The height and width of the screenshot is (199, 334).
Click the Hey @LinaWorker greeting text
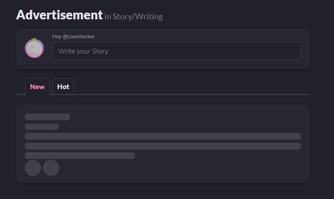(74, 36)
